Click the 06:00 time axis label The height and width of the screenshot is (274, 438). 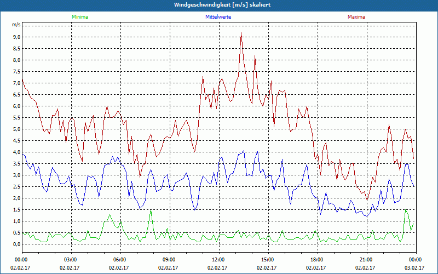(120, 260)
